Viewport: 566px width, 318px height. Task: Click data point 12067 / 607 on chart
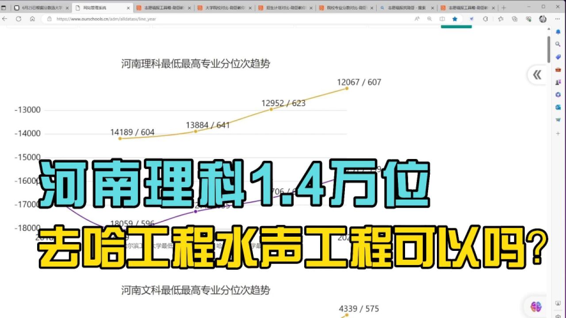coord(347,88)
